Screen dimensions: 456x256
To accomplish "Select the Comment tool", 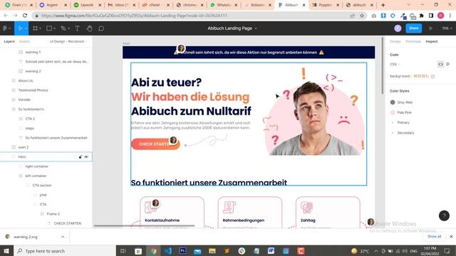I will [101, 28].
